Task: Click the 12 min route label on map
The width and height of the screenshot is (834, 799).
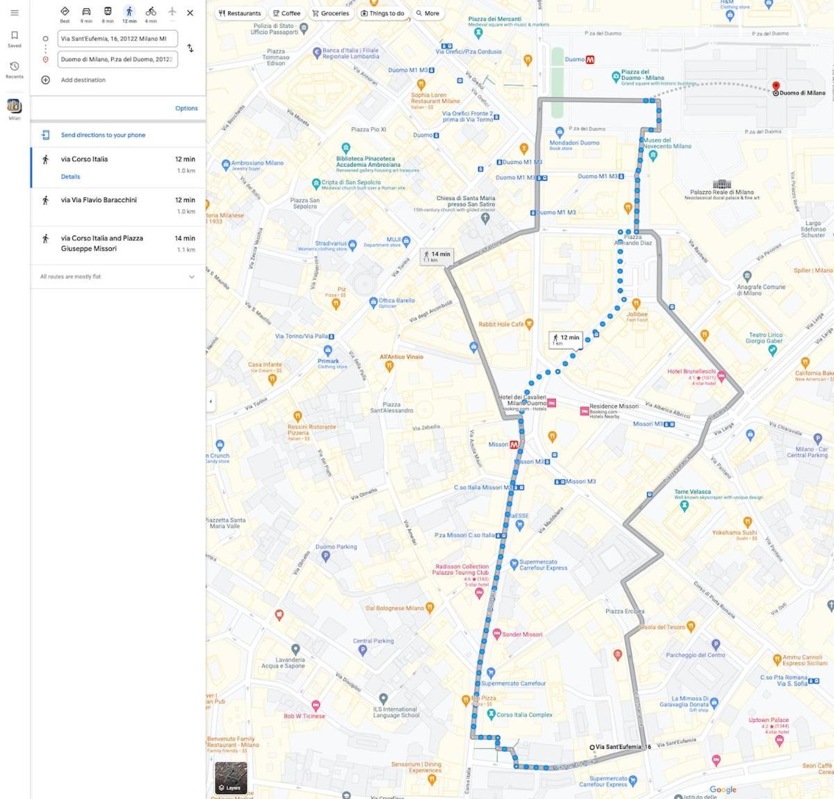Action: click(566, 340)
